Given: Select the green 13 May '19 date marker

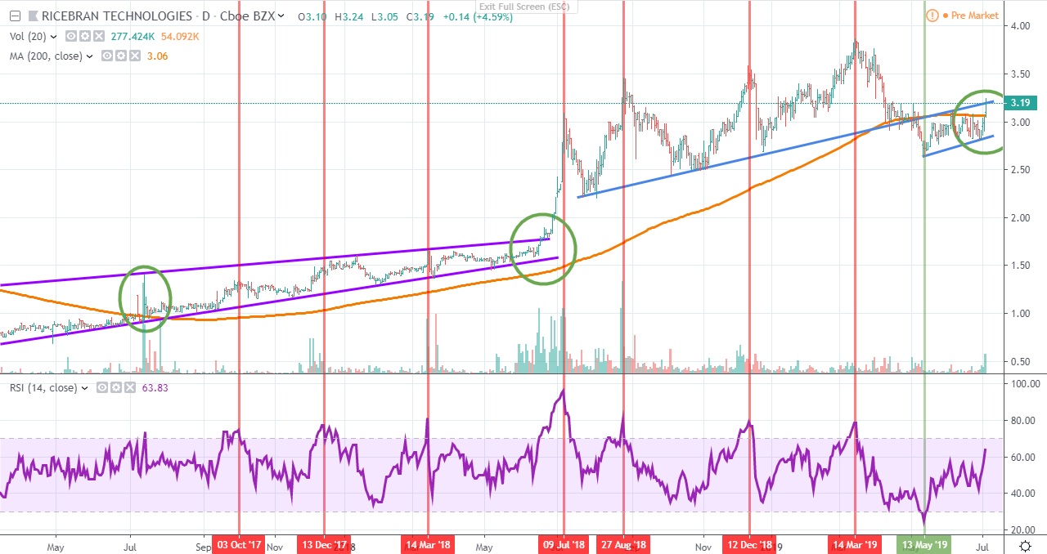Looking at the screenshot, I should [925, 544].
